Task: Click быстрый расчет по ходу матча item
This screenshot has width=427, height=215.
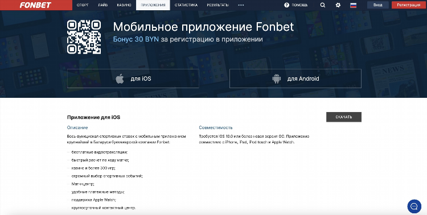Action: coord(100,160)
